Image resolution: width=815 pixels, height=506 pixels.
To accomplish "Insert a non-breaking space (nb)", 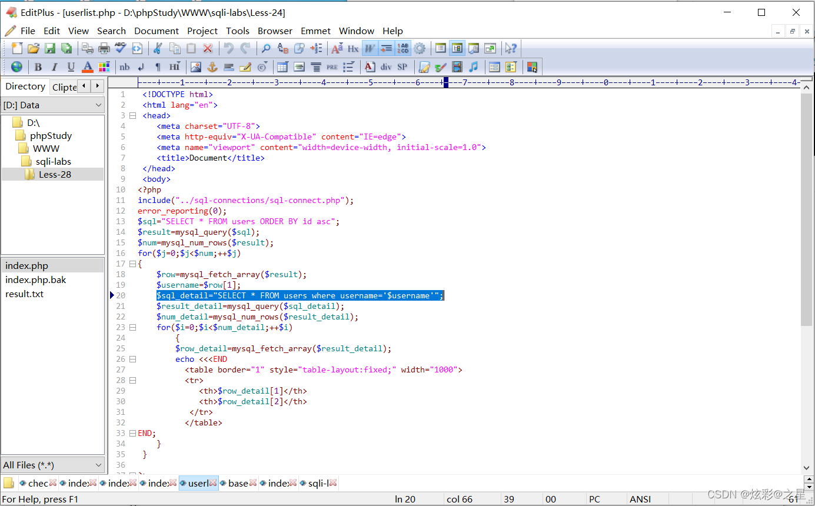I will (x=125, y=66).
